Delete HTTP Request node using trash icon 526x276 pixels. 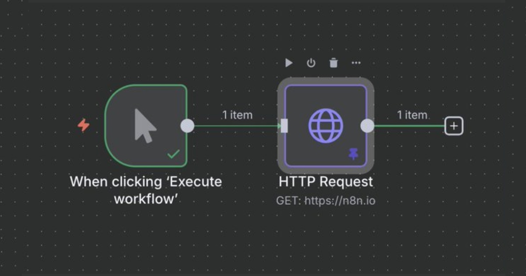coord(334,63)
